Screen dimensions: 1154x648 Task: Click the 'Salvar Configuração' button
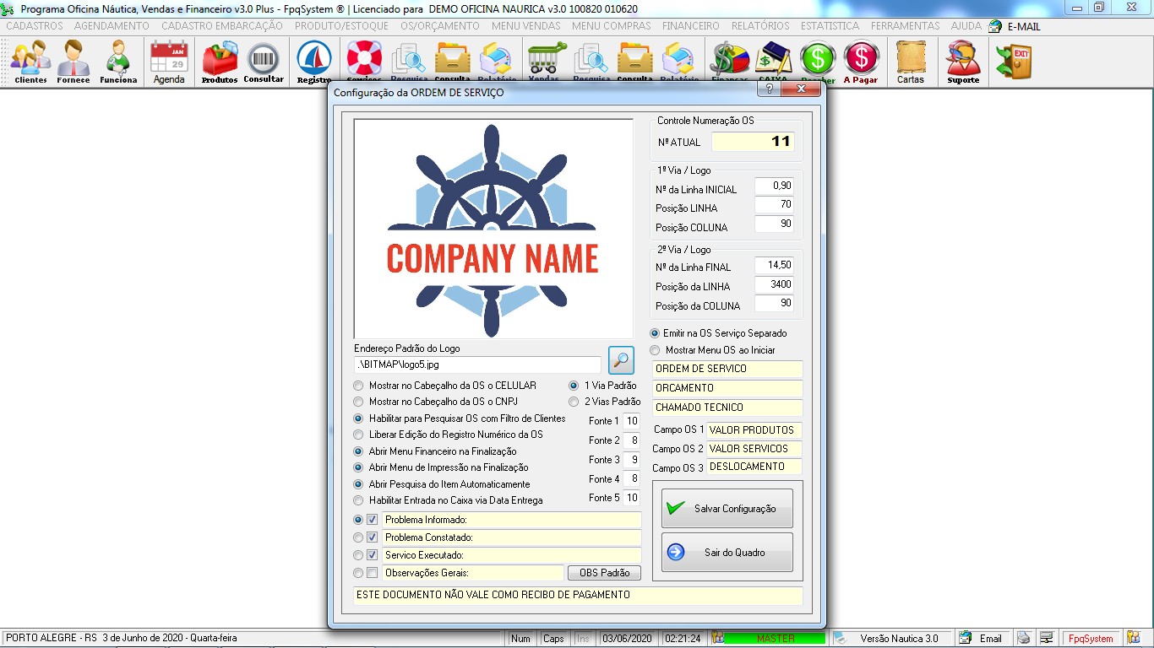pos(727,509)
